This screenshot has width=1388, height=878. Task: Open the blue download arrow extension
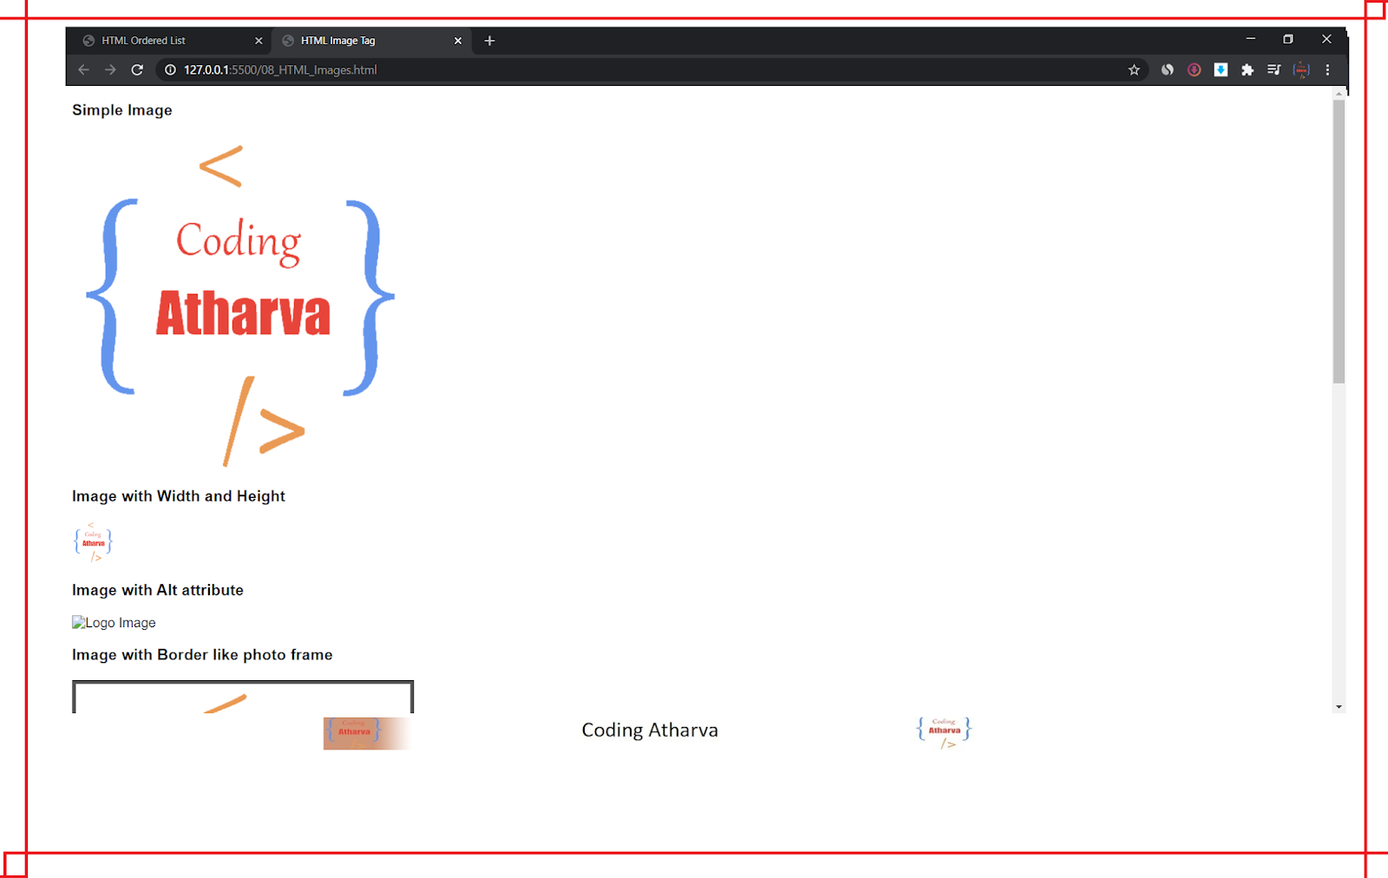pyautogui.click(x=1221, y=69)
